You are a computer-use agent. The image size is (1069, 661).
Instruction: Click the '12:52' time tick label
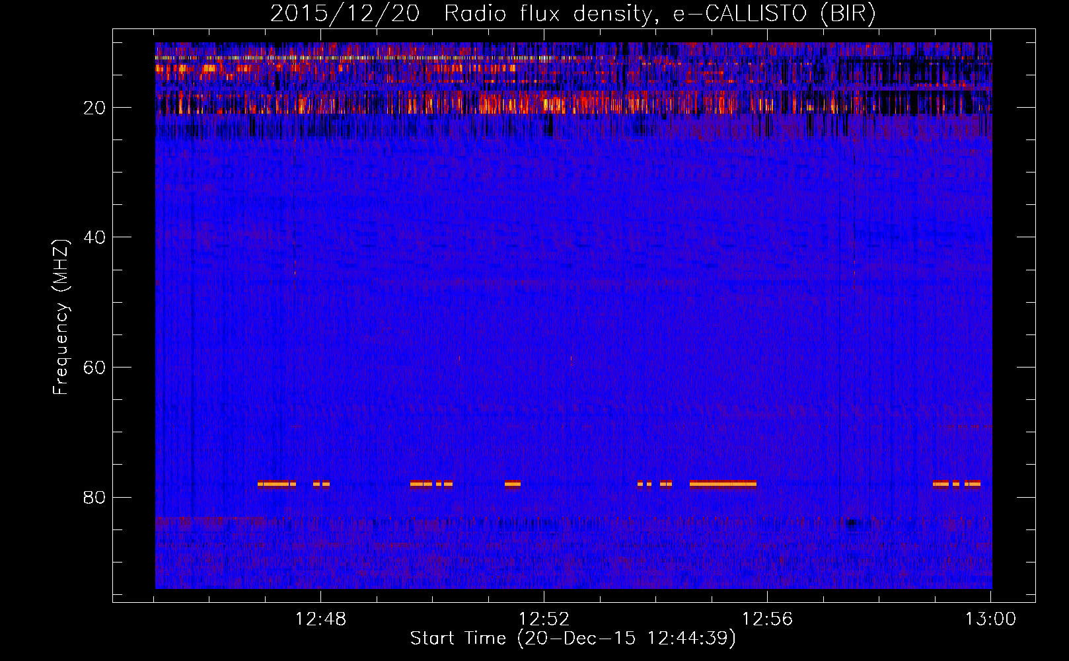pos(544,619)
